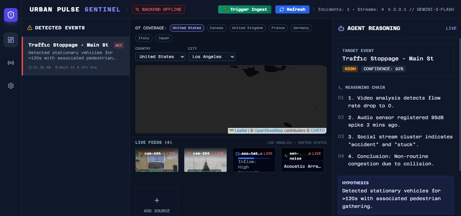Click the ACT badge on Traffic Stoppage event
Viewport: 461px width, 216px height.
[119, 46]
